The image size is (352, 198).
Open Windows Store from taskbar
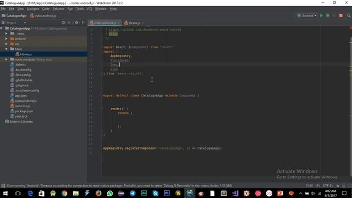pyautogui.click(x=42, y=193)
